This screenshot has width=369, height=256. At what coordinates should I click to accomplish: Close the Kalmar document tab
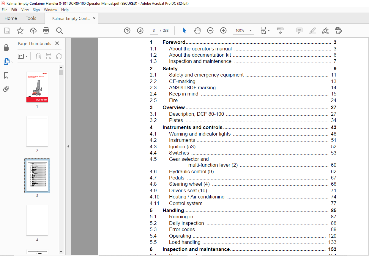(x=94, y=18)
